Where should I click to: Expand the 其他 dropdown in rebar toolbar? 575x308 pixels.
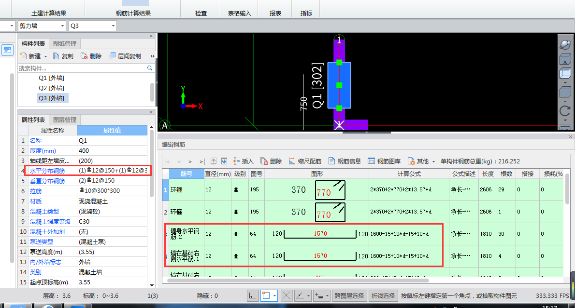point(433,161)
